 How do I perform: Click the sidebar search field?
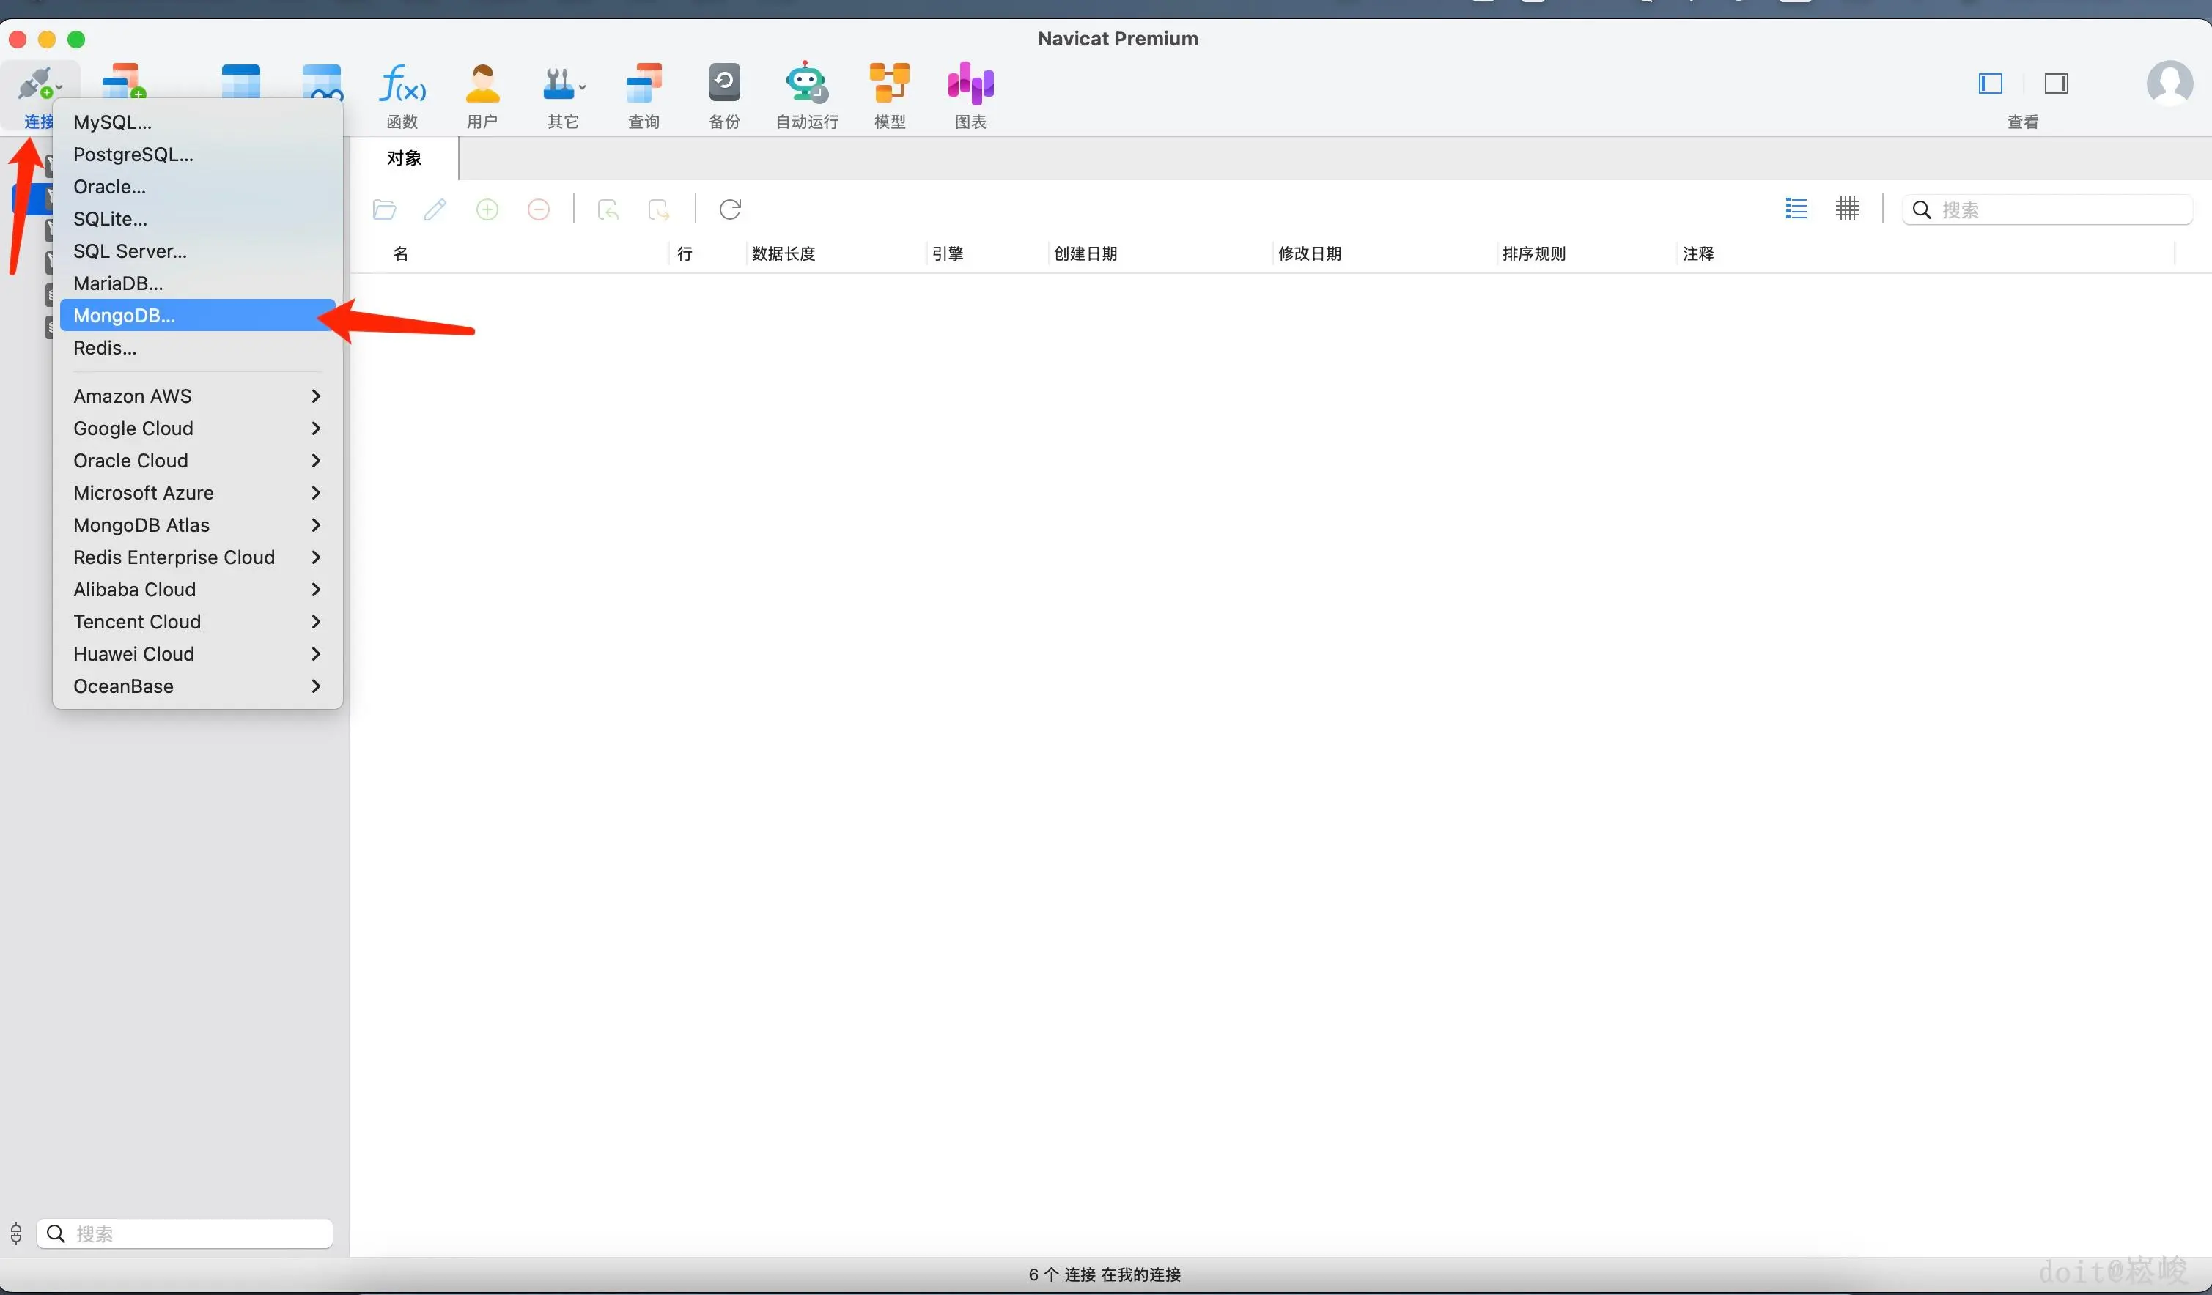click(x=185, y=1233)
